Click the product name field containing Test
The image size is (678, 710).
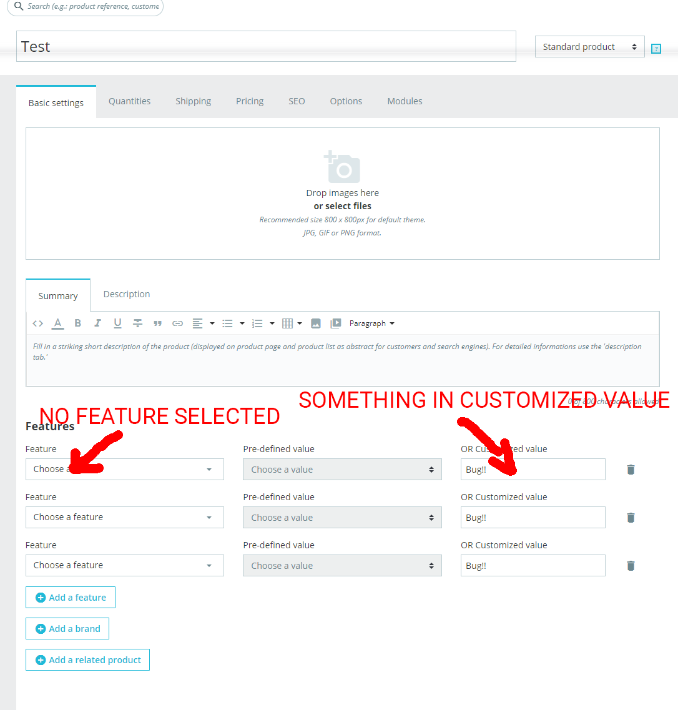pos(266,46)
